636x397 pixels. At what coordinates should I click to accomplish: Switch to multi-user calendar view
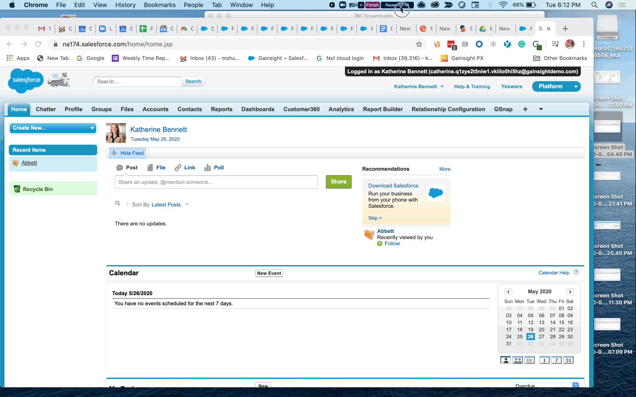click(518, 360)
